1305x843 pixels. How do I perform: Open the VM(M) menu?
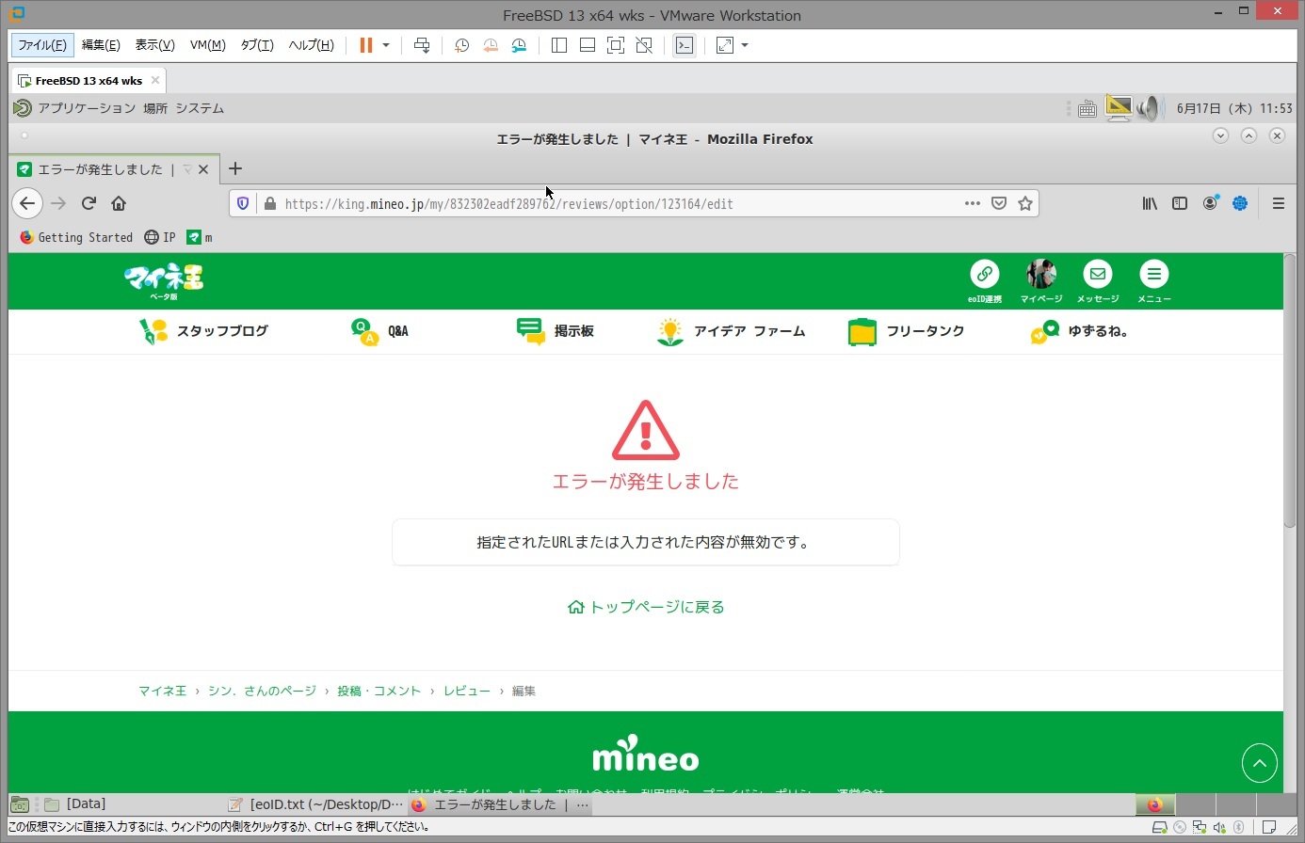click(207, 45)
